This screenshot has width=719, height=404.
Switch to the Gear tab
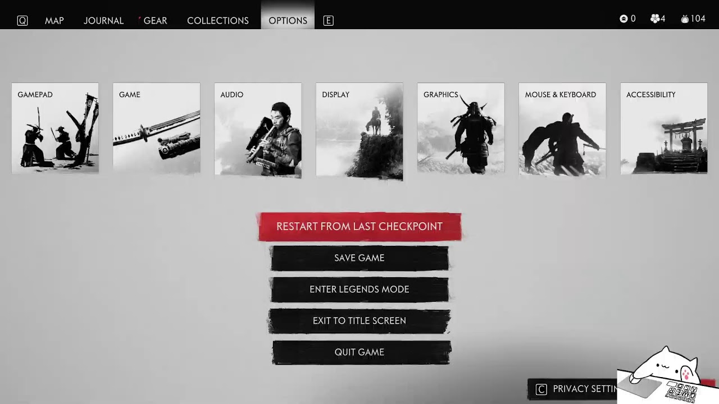tap(155, 20)
